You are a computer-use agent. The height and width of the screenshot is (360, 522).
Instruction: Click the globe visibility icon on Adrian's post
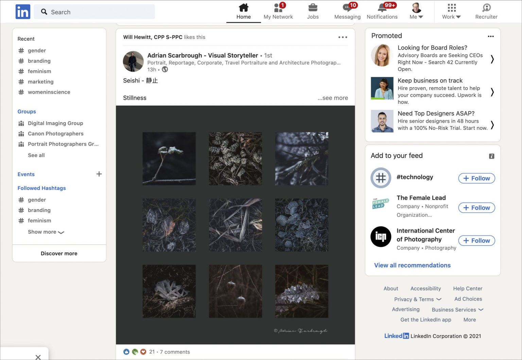(165, 70)
